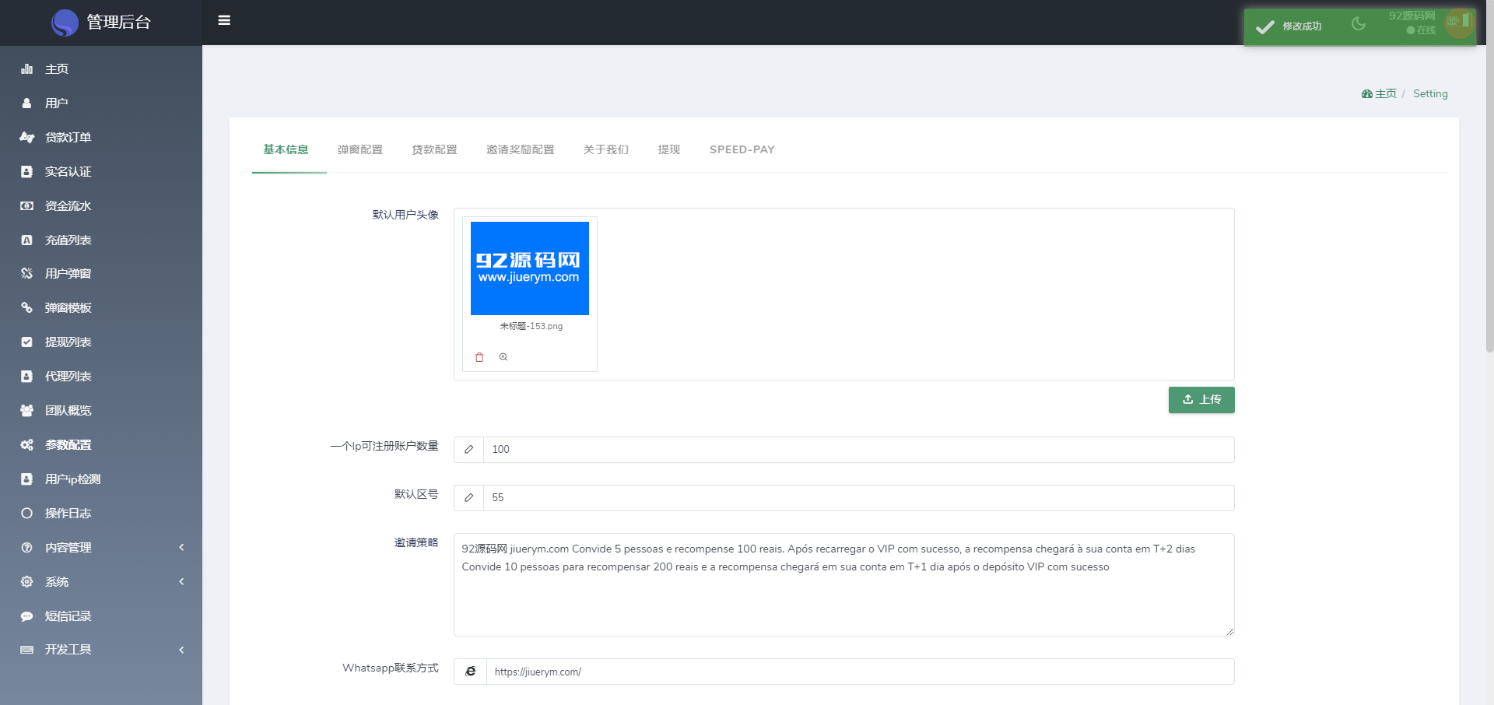Open 贷款订单 in the sidebar
This screenshot has width=1494, height=705.
101,138
